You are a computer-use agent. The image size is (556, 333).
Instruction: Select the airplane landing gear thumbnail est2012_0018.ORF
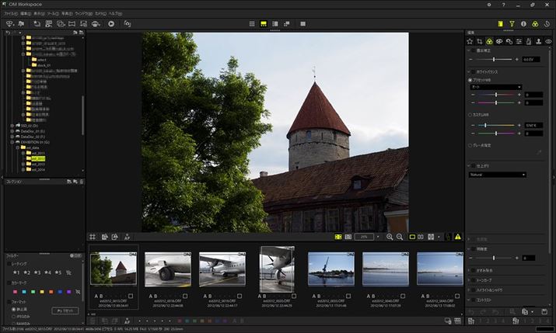point(168,269)
